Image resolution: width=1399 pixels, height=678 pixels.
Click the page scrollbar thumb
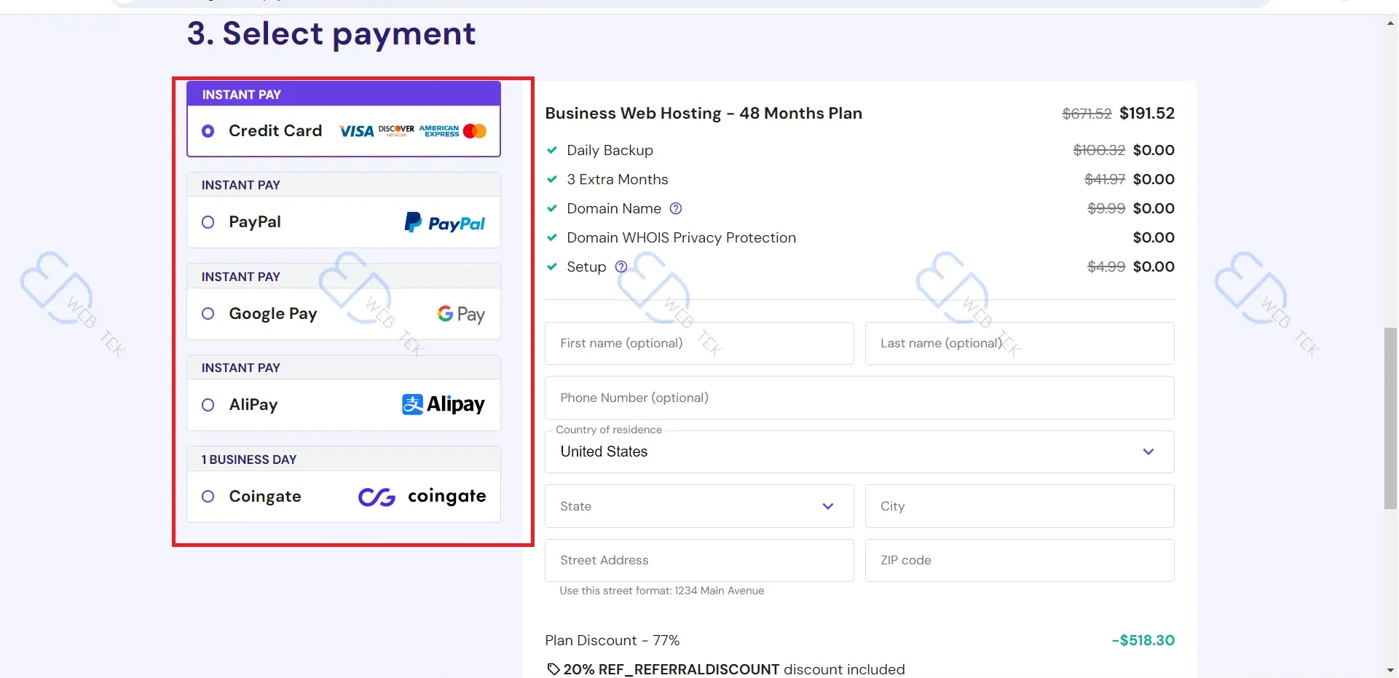1391,419
